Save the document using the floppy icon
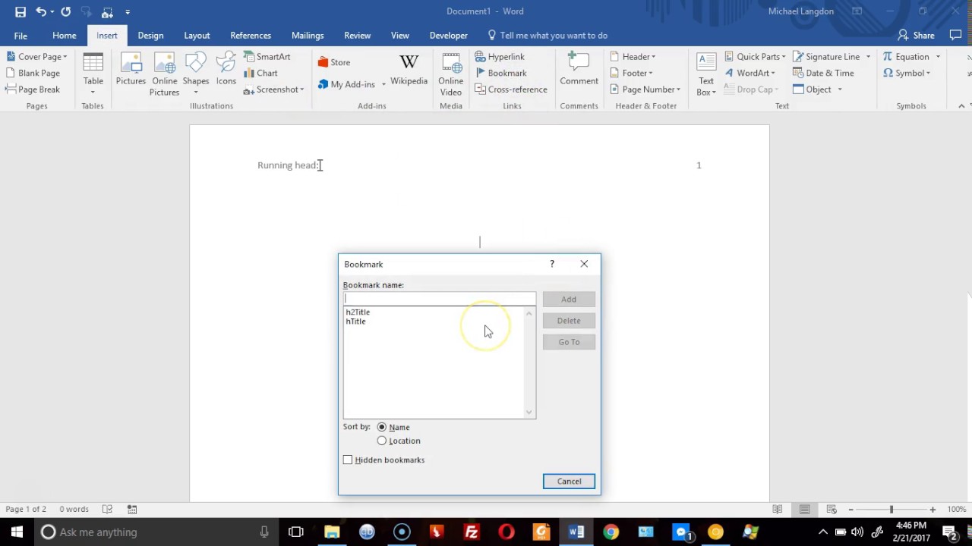This screenshot has height=546, width=972. [x=21, y=11]
